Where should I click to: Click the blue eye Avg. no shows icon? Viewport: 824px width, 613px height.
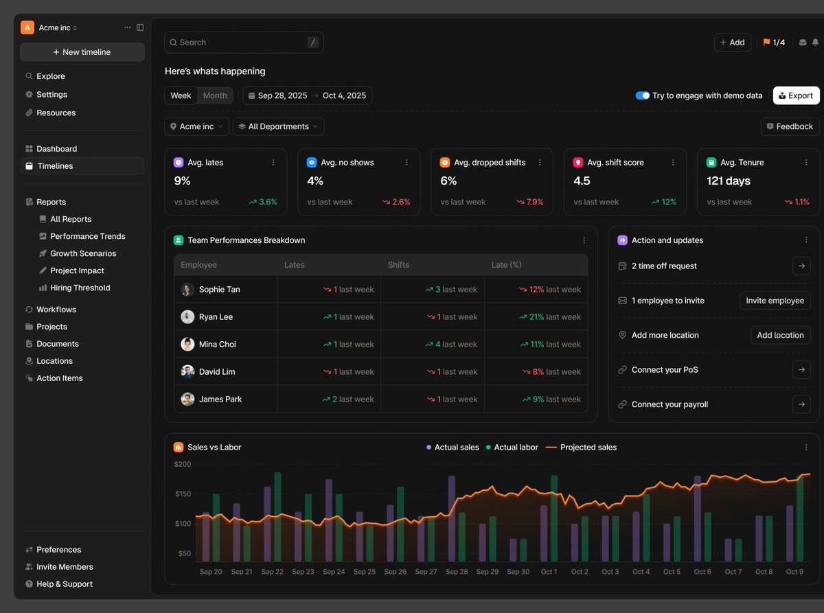pyautogui.click(x=312, y=163)
